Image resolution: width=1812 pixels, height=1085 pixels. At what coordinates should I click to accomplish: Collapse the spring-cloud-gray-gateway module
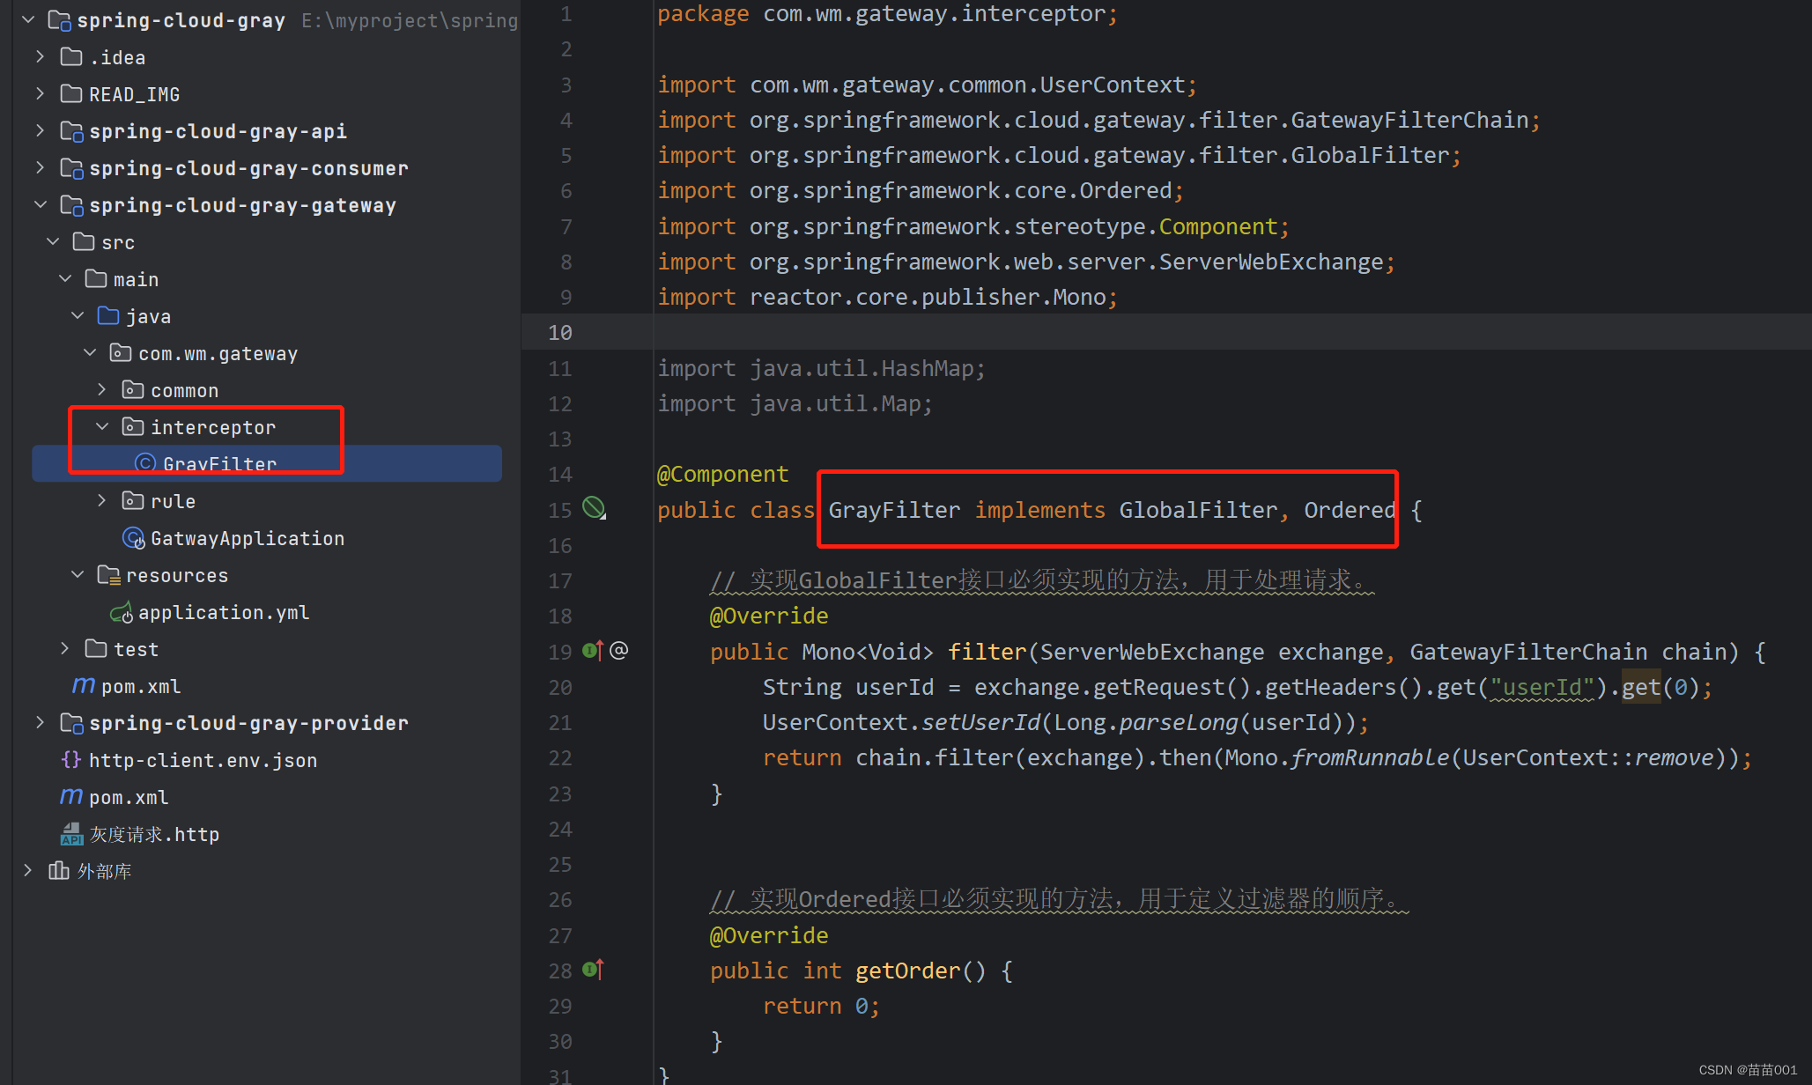click(x=40, y=204)
